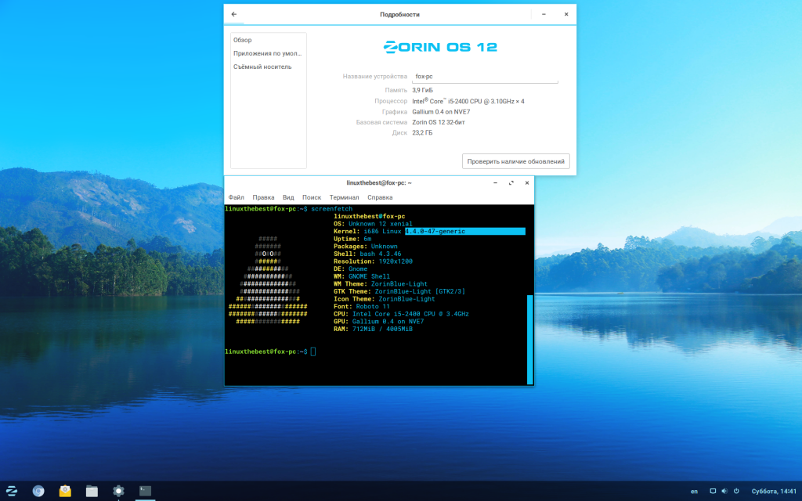Maximize the terminal window
802x501 pixels.
click(511, 182)
